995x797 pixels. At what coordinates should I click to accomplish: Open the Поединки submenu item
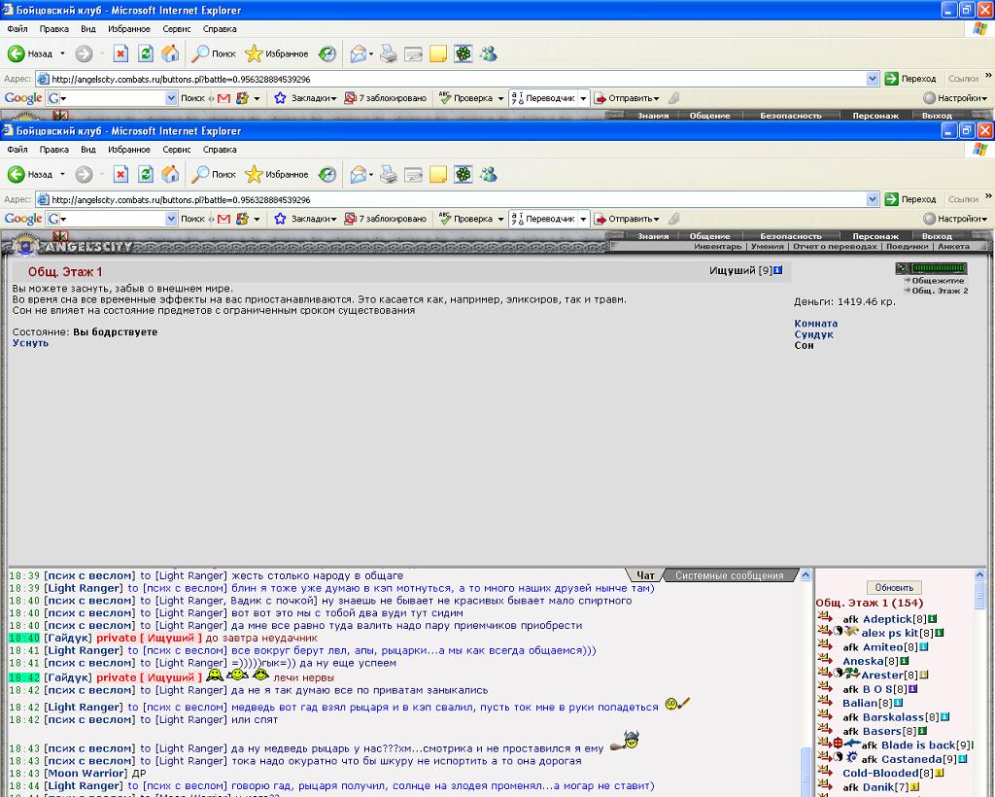[907, 246]
